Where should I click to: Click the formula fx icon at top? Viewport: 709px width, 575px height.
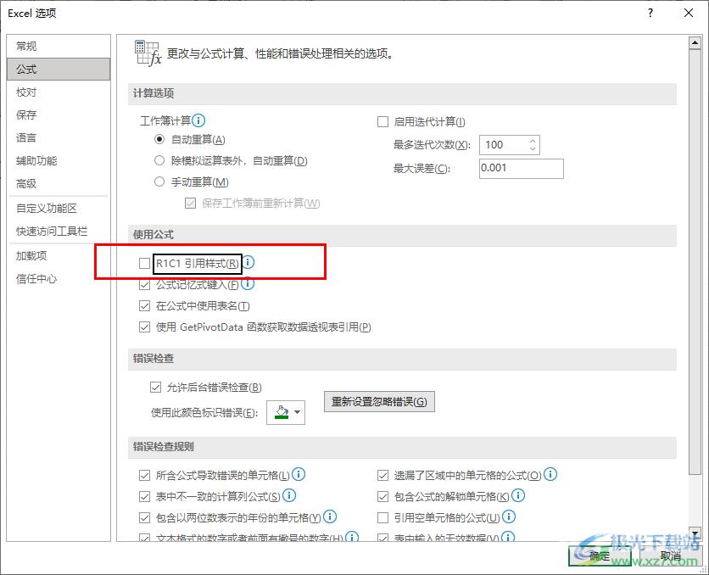tap(148, 53)
